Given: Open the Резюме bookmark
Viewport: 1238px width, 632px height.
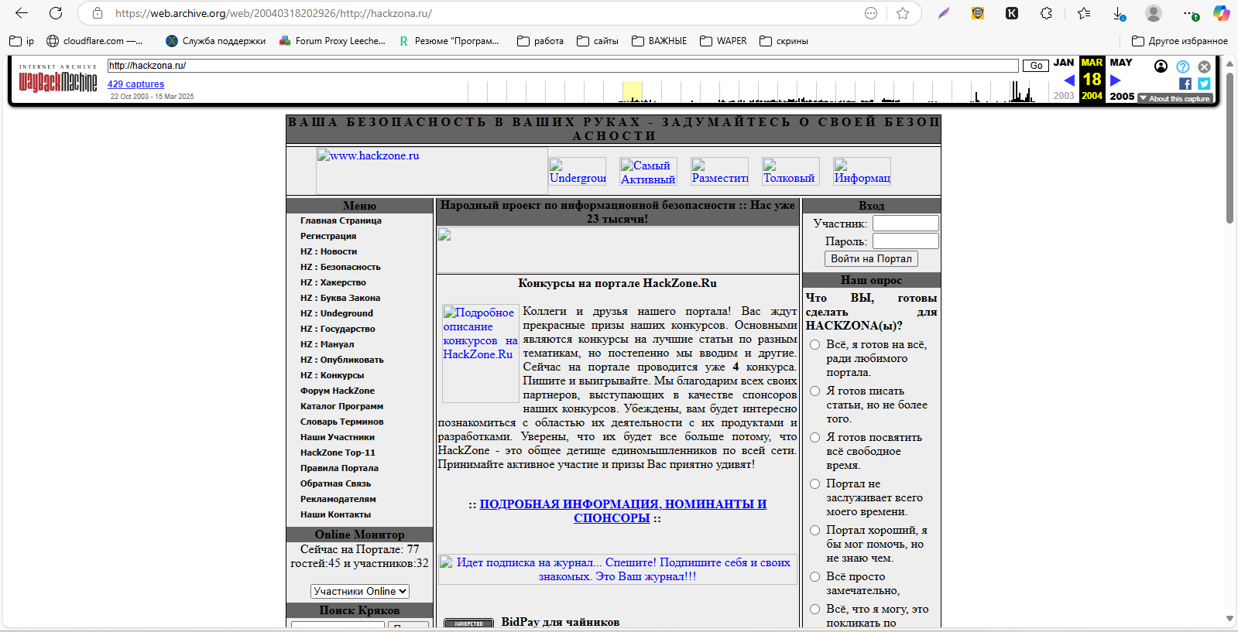Looking at the screenshot, I should coord(449,41).
